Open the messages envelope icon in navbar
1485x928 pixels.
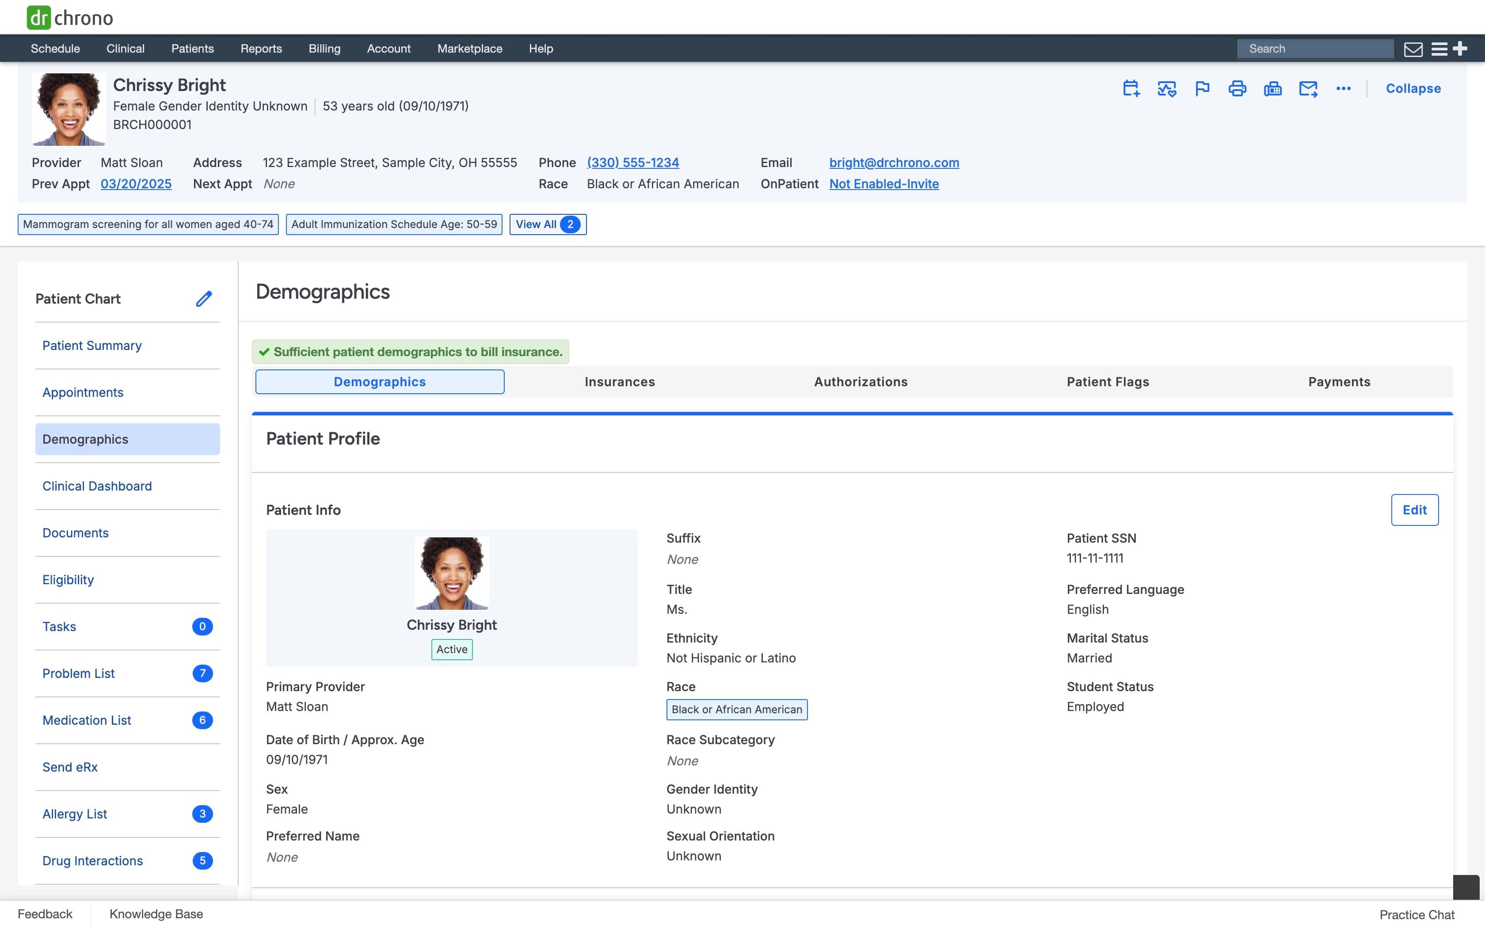[x=1413, y=49]
